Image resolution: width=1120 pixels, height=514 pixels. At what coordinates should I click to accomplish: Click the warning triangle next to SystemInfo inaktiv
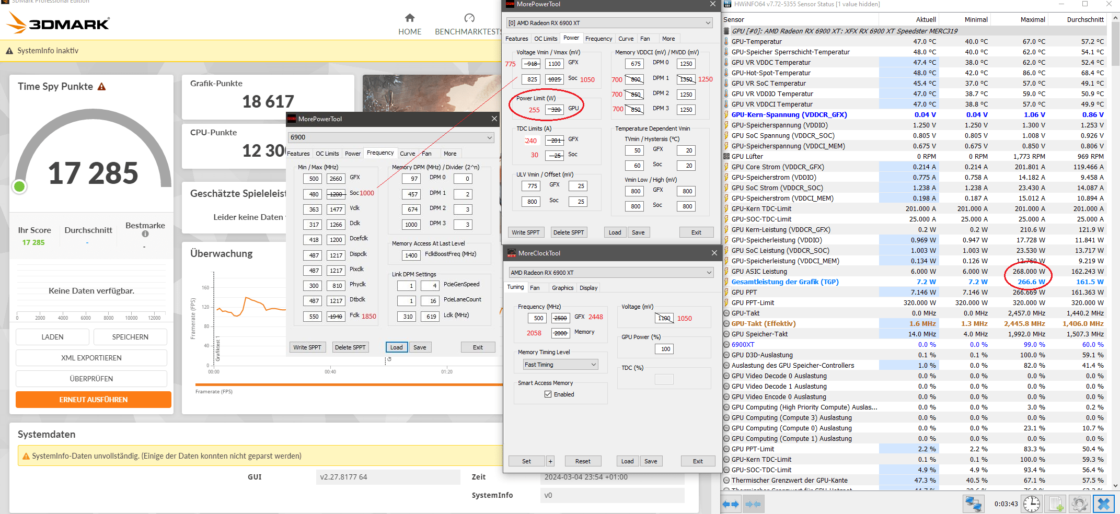click(x=9, y=51)
